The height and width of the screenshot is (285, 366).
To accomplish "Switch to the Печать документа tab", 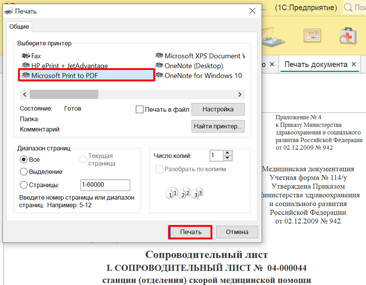I will click(x=316, y=64).
